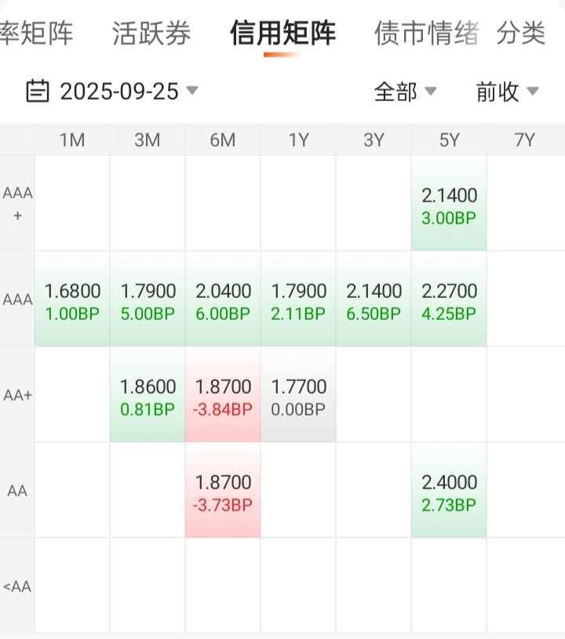The height and width of the screenshot is (639, 565).
Task: Select the AA 5Y cell 2.4000
Action: [x=449, y=492]
